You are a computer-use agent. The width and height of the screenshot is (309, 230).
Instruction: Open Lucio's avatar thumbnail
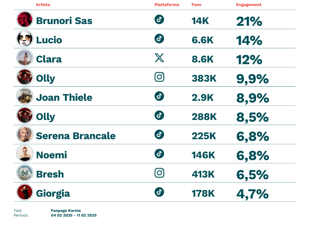pos(25,39)
